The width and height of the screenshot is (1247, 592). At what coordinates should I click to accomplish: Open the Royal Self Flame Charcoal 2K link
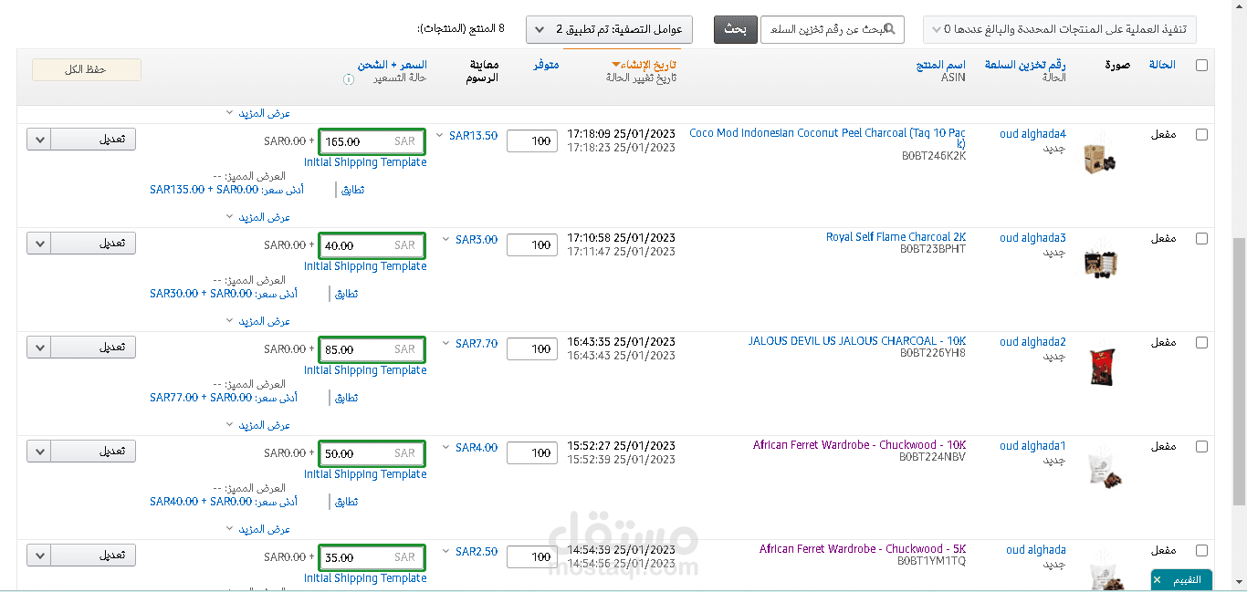[x=896, y=237]
